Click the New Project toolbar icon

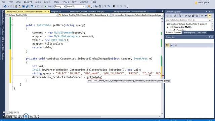(16, 6)
